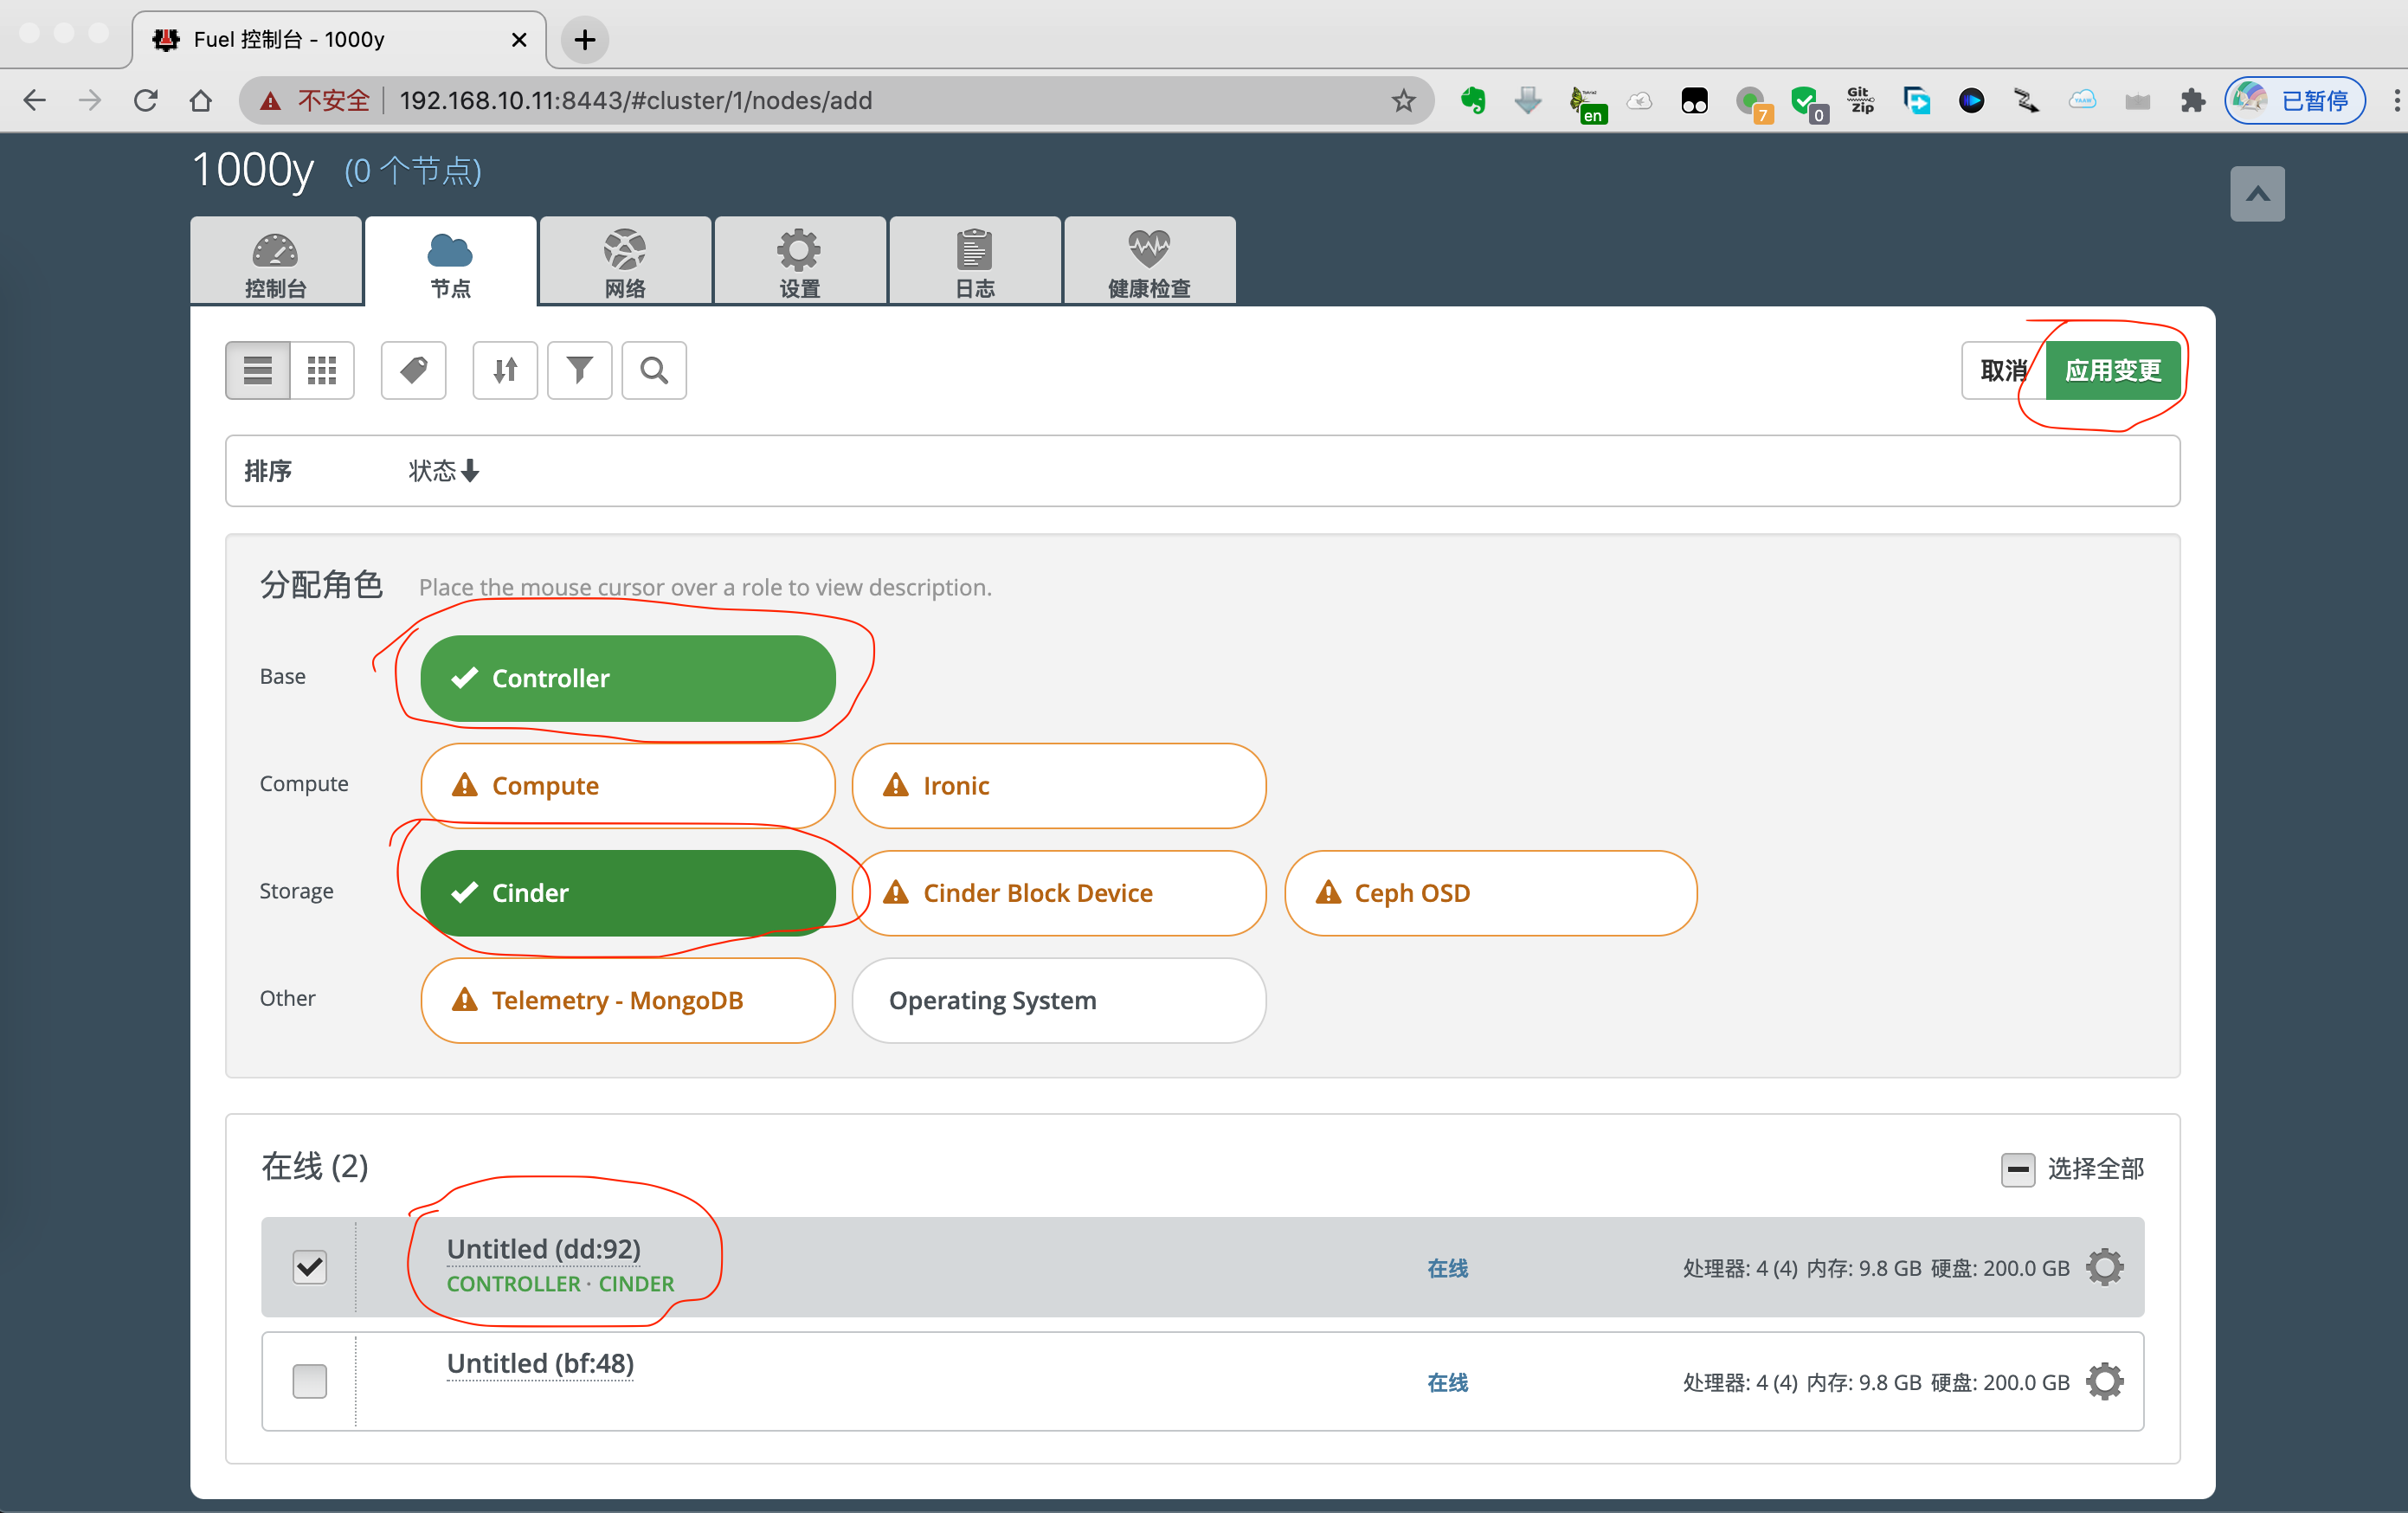Switch to the 网络 networks tab
The image size is (2408, 1513).
click(625, 261)
